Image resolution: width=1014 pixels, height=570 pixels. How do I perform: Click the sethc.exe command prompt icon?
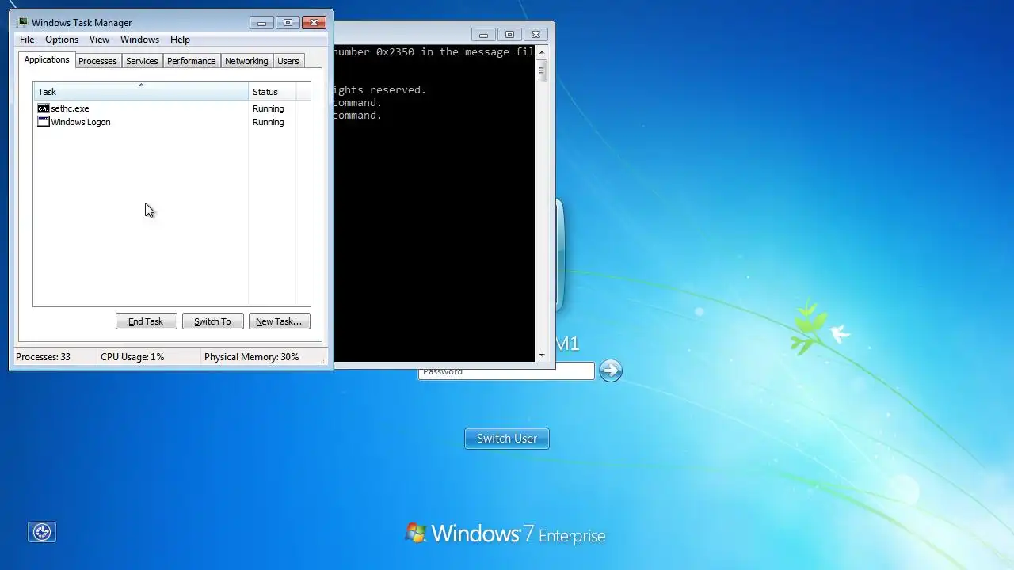[x=44, y=108]
